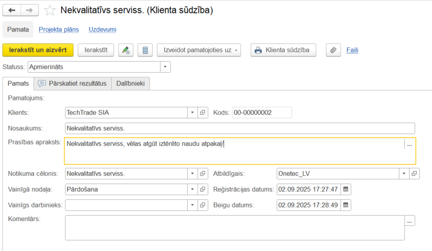The width and height of the screenshot is (432, 251).
Task: Open the Pārskatiet rezultātus tab
Action: pos(72,84)
